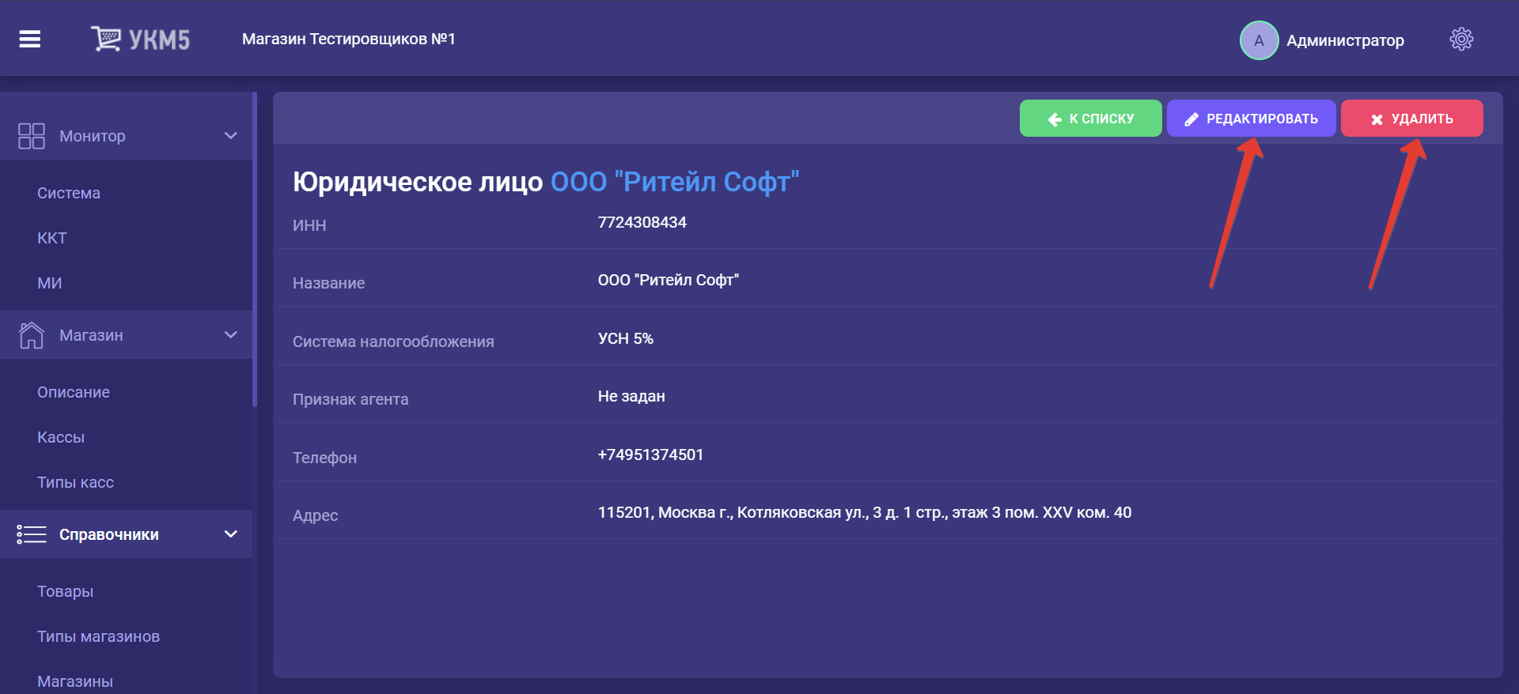The width and height of the screenshot is (1519, 694).
Task: Open the МИ menu item
Action: pos(50,283)
